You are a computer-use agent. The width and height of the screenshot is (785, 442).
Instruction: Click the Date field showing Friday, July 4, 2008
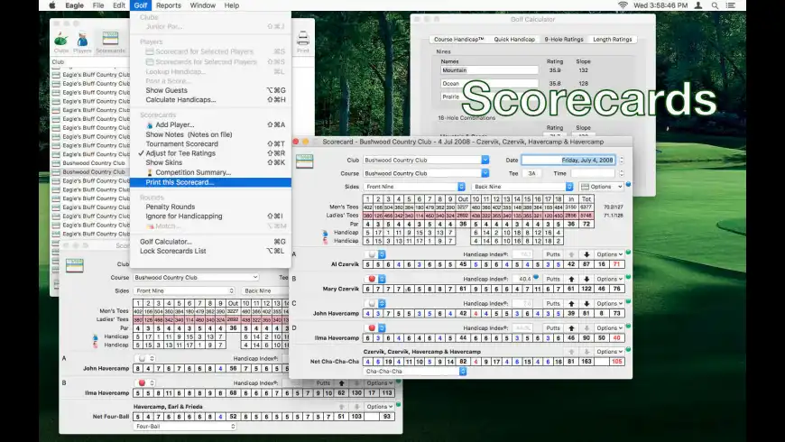[568, 161]
